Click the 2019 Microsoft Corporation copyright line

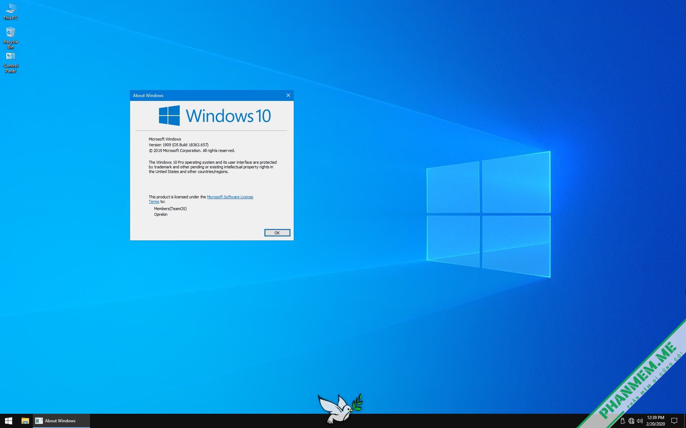point(192,151)
